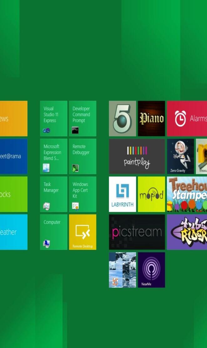Open the NearMe app tile
The width and height of the screenshot is (207, 348).
[x=151, y=270]
